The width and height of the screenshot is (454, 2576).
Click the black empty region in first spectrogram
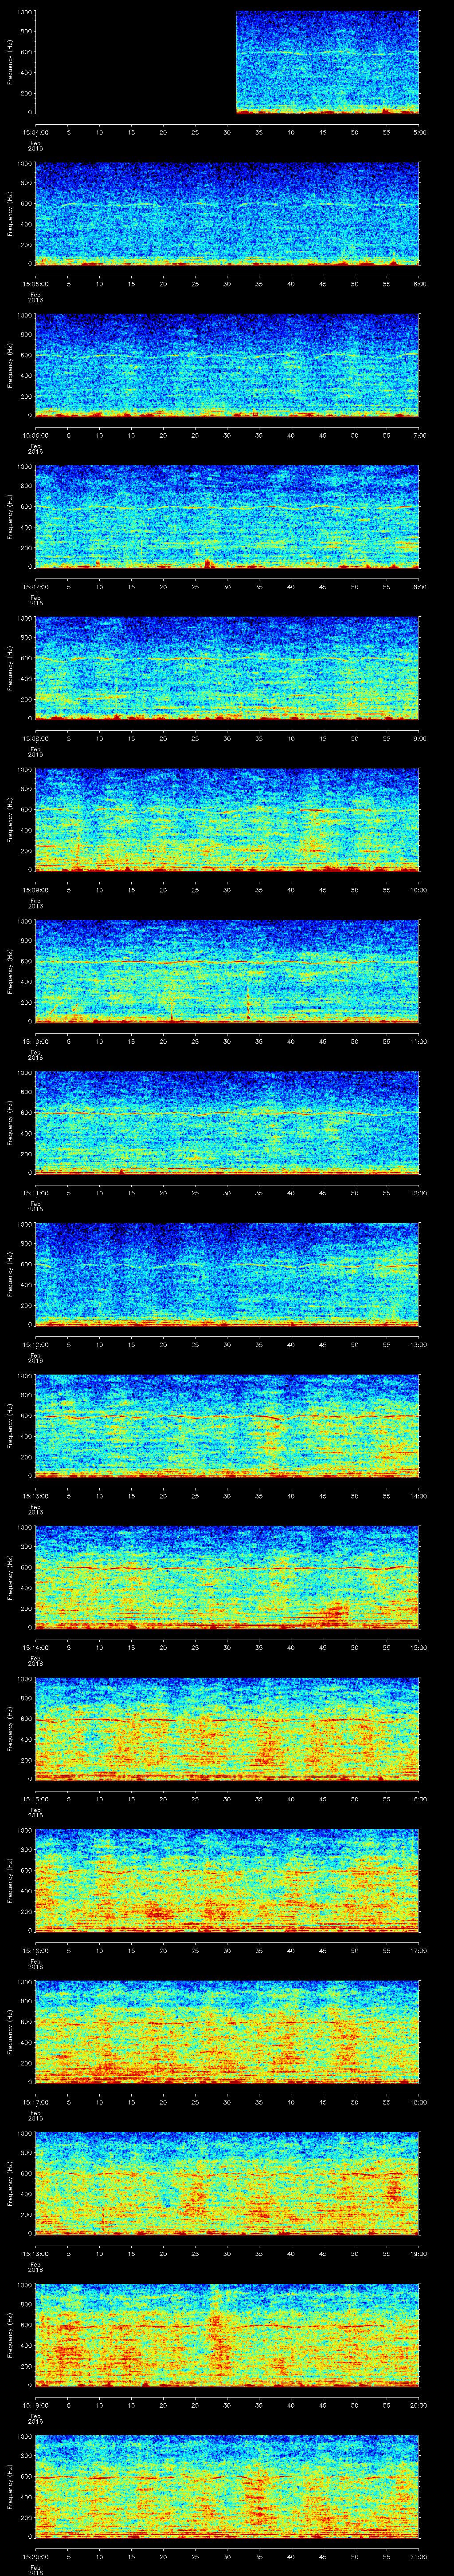click(135, 62)
